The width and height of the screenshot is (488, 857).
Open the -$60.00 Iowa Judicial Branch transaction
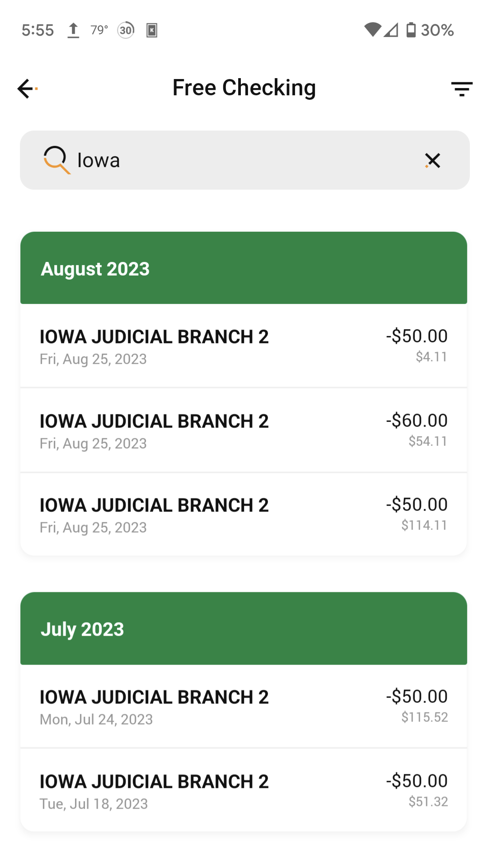(x=244, y=431)
